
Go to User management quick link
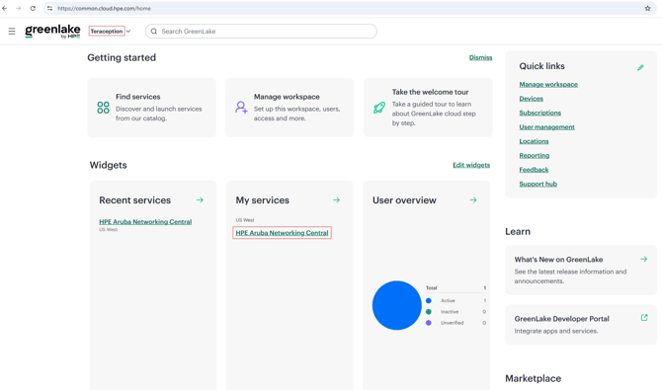click(546, 127)
